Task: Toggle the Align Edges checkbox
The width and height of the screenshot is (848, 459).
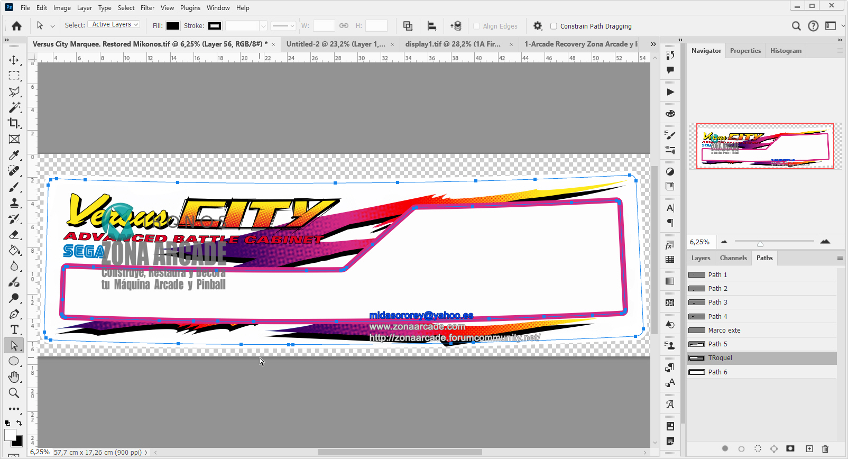Action: 476,26
